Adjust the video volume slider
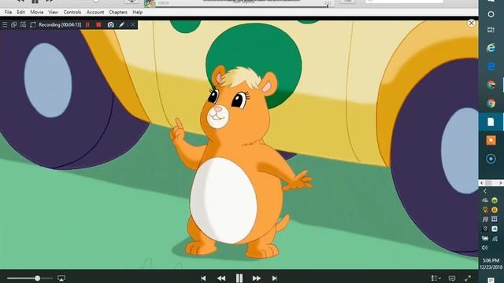This screenshot has height=283, width=504. 30,278
